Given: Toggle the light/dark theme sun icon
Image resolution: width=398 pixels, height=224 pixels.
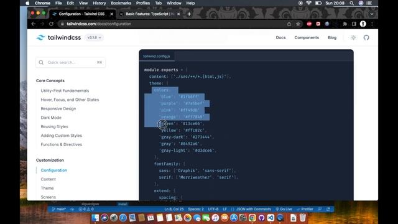Looking at the screenshot, I should (353, 37).
